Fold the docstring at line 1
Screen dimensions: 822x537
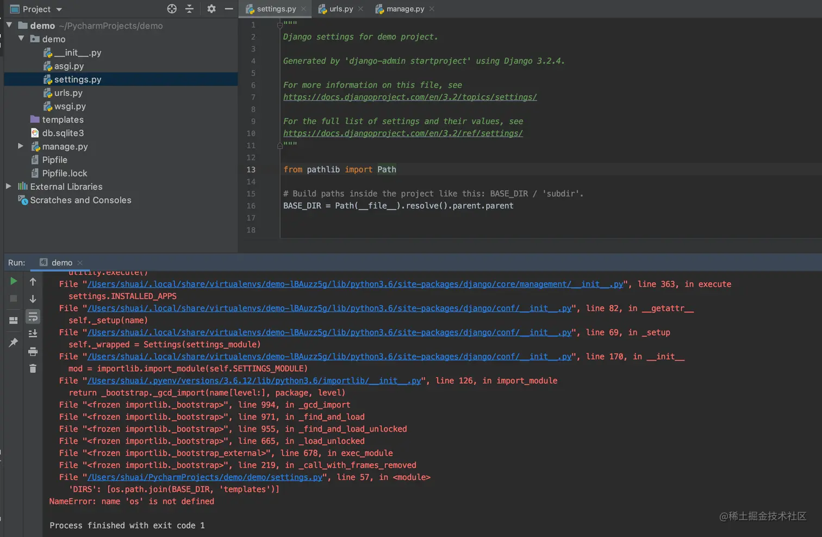279,25
